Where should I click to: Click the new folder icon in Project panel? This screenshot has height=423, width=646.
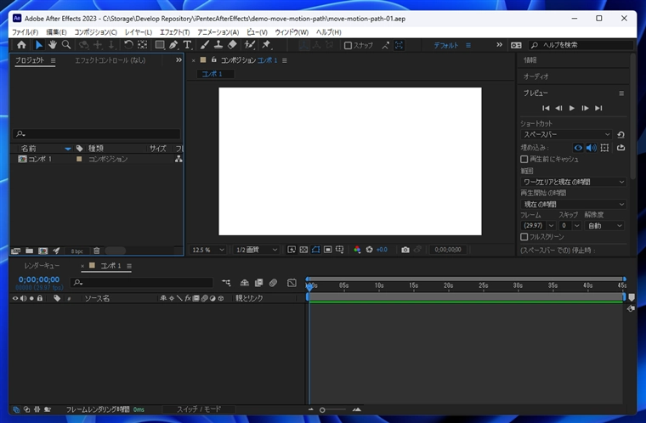(x=29, y=251)
